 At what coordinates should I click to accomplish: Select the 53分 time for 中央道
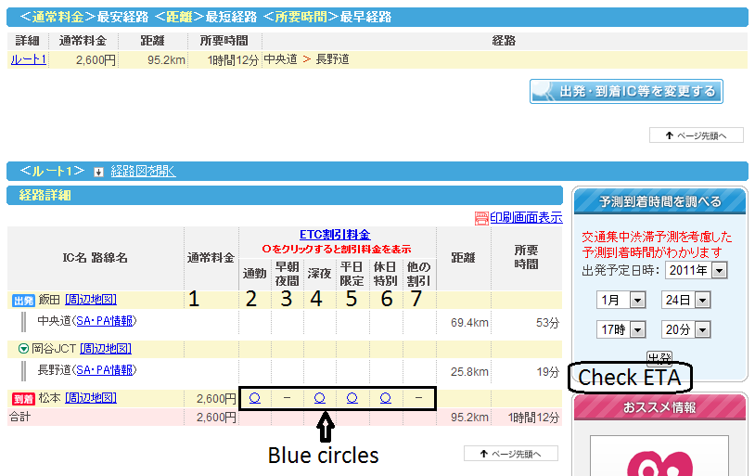548,323
